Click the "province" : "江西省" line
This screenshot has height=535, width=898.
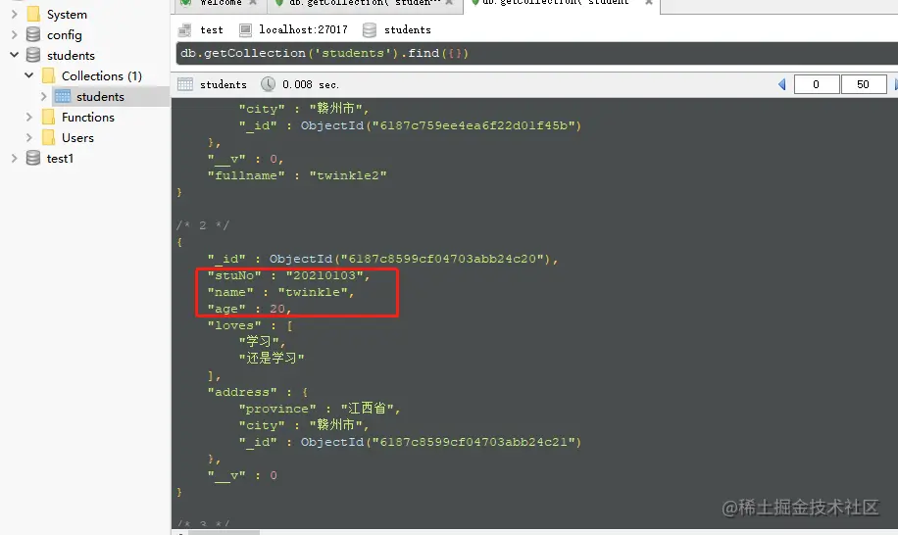320,409
